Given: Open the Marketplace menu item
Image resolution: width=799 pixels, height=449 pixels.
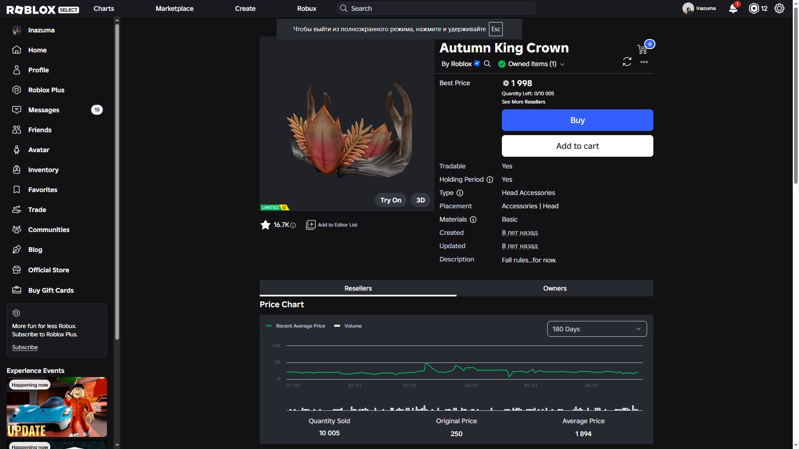Looking at the screenshot, I should (x=174, y=8).
